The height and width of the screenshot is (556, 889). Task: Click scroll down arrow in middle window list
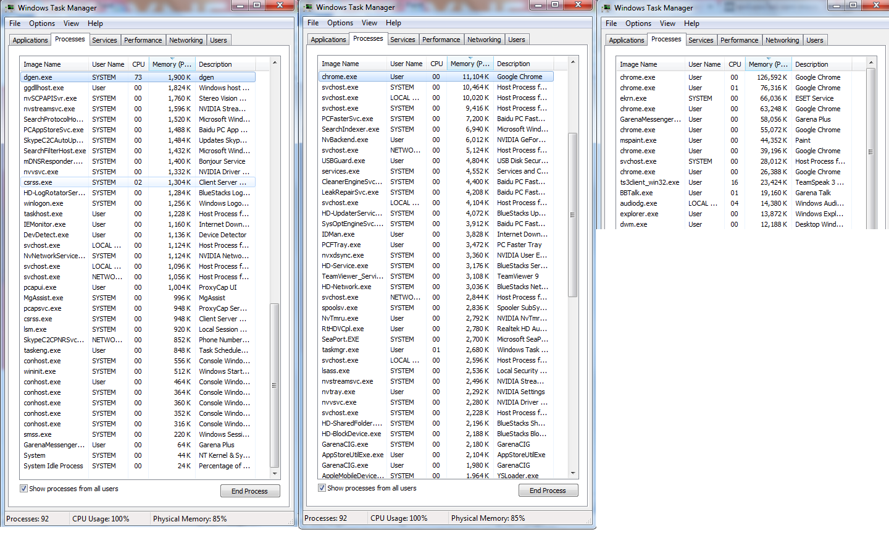click(x=573, y=473)
